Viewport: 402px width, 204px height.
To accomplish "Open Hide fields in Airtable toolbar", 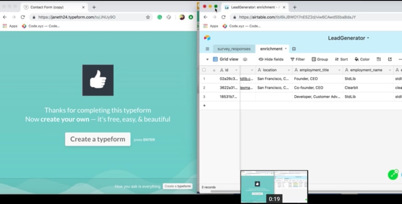I will coord(271,59).
